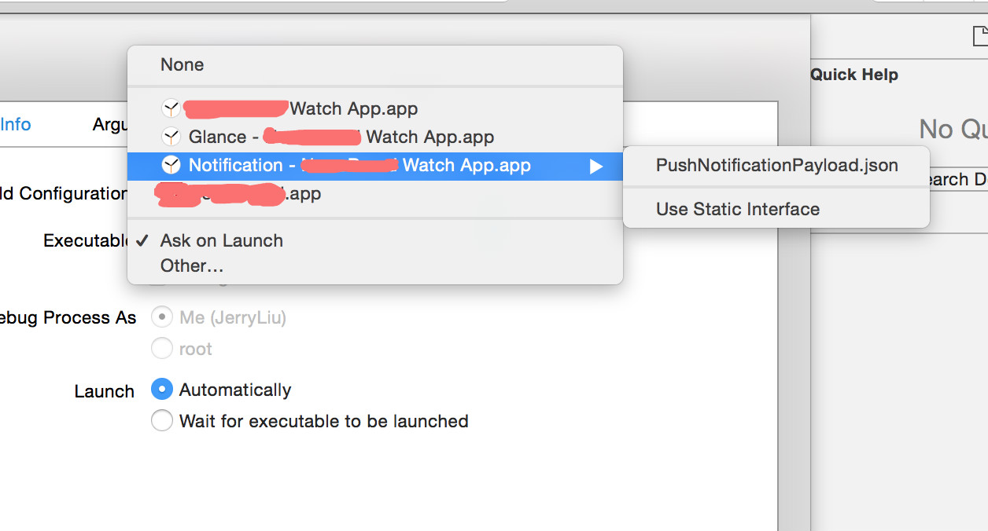The height and width of the screenshot is (531, 988).
Task: Click the No Quick Help placeholder text
Action: [x=953, y=129]
